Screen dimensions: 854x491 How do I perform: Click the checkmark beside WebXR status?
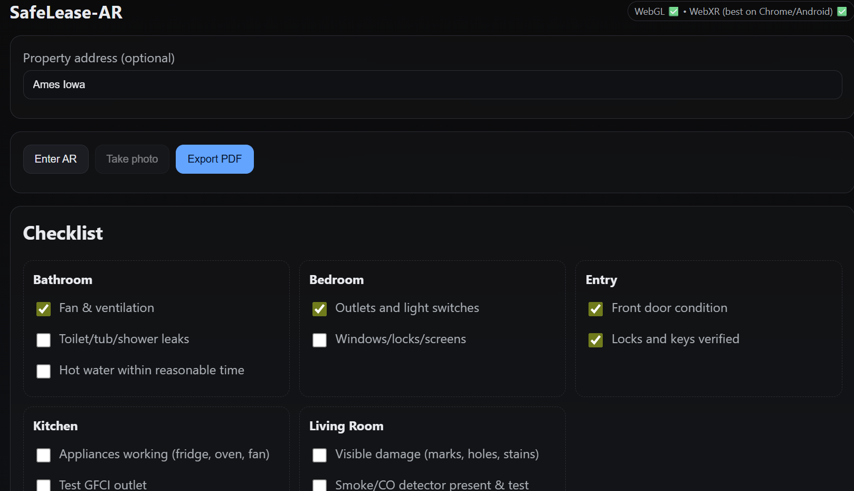click(841, 11)
